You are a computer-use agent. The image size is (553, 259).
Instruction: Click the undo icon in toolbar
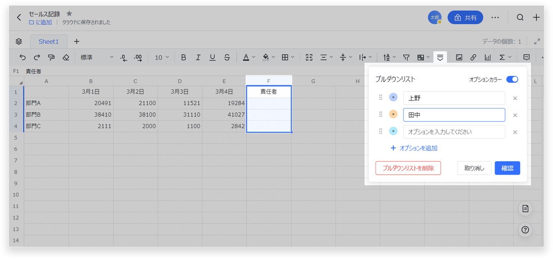click(23, 57)
